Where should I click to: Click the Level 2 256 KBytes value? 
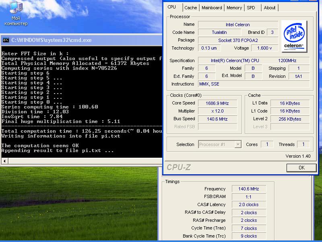290,119
